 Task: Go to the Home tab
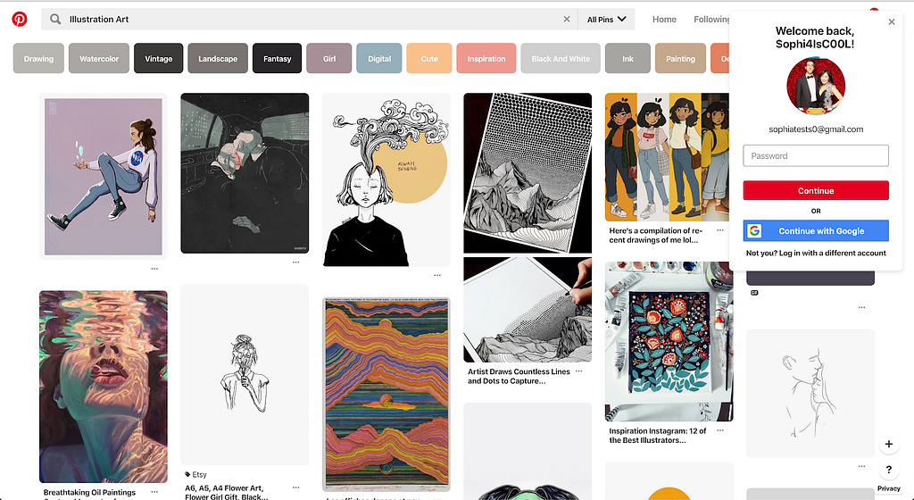(x=664, y=19)
